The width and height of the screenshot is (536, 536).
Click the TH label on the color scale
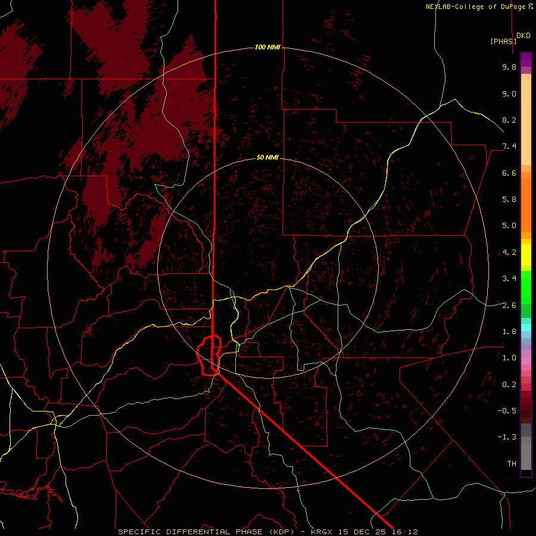[512, 464]
